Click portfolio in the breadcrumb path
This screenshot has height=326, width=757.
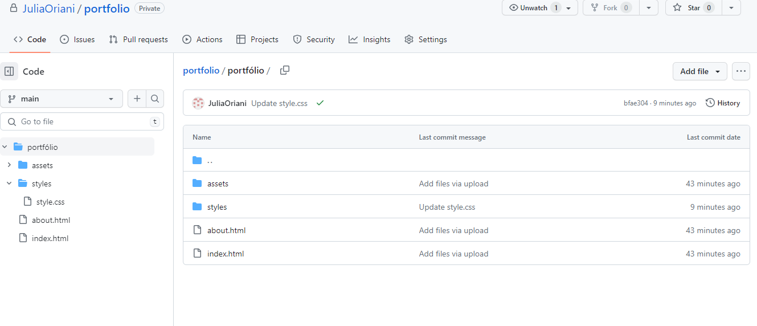201,71
